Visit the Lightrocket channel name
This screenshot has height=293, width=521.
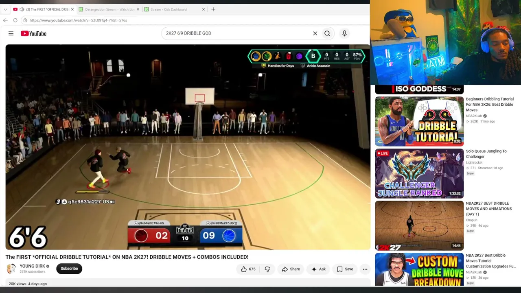(474, 162)
